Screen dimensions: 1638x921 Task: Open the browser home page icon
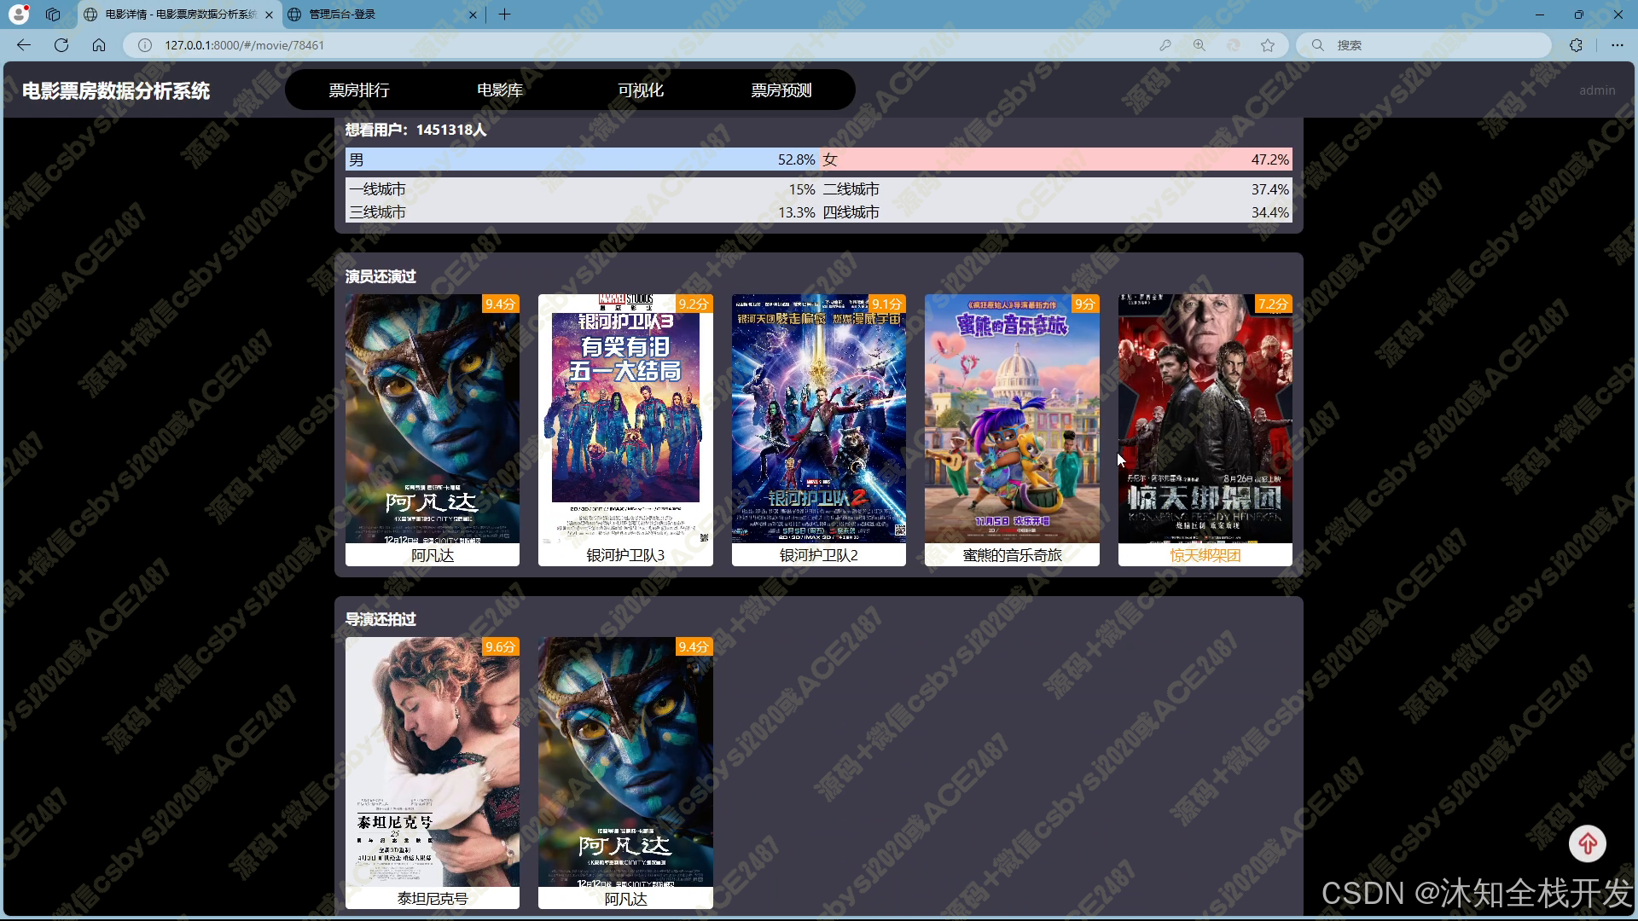pyautogui.click(x=99, y=45)
